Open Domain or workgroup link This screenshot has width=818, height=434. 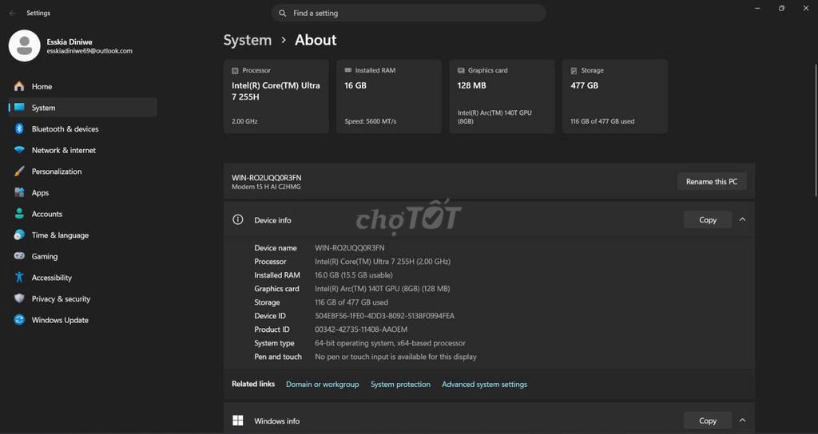[x=323, y=384]
